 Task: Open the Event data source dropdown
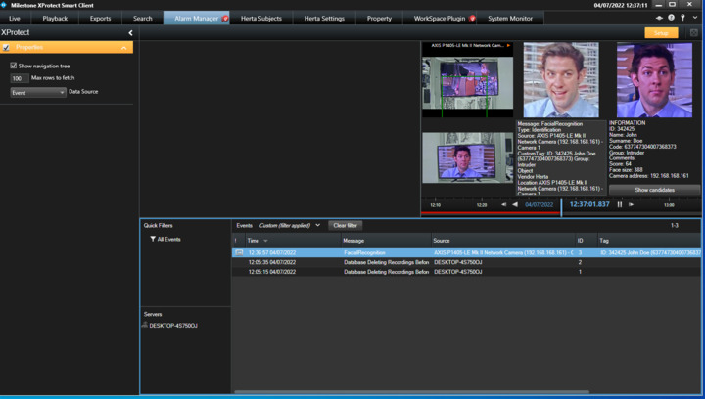[x=38, y=92]
